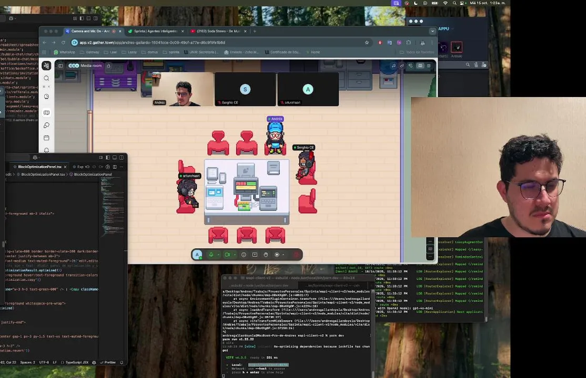Open the Gather logo menu in the sidebar
The image size is (586, 378).
pyautogui.click(x=46, y=66)
